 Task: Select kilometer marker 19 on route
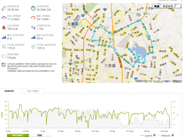[x=109, y=46]
